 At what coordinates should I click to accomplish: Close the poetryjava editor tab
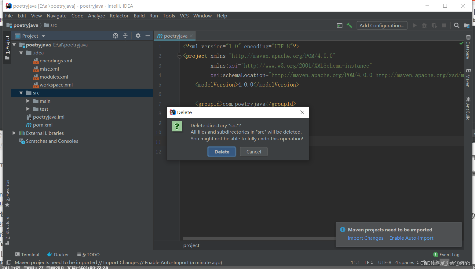pos(191,36)
